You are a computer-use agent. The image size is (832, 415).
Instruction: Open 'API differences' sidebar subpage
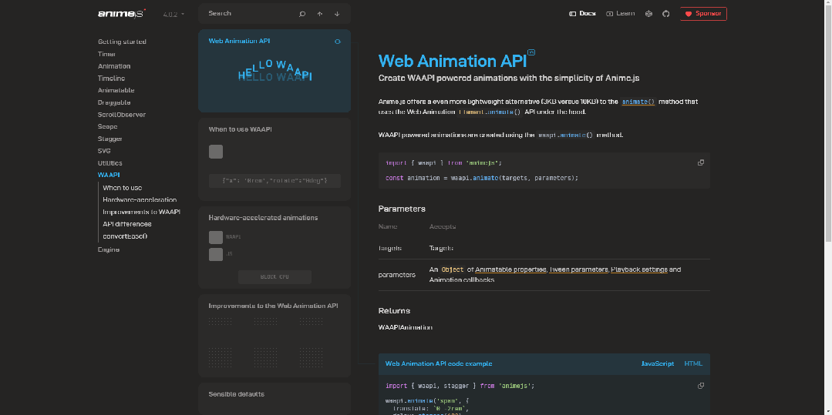[127, 224]
